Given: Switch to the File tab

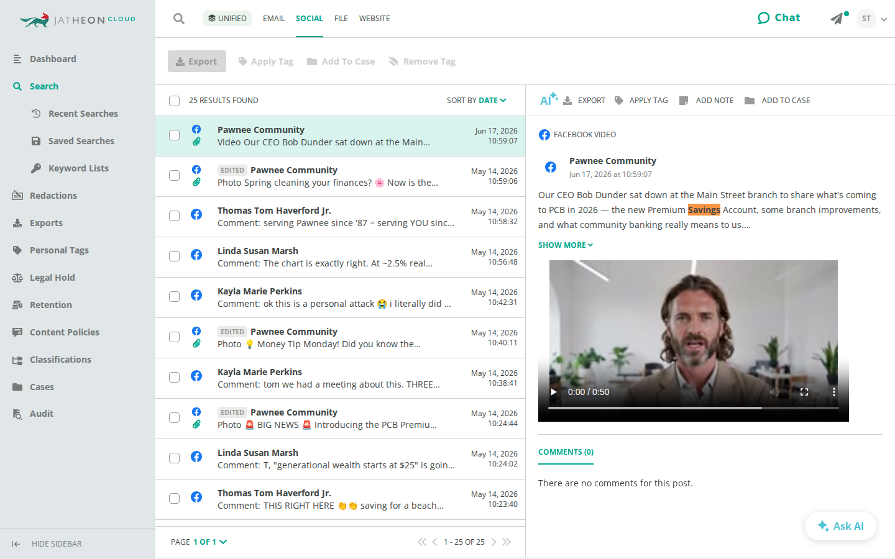Looking at the screenshot, I should [341, 19].
